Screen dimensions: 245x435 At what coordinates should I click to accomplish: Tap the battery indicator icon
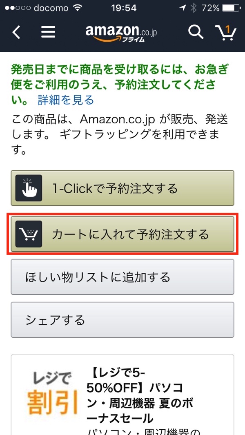(232, 8)
